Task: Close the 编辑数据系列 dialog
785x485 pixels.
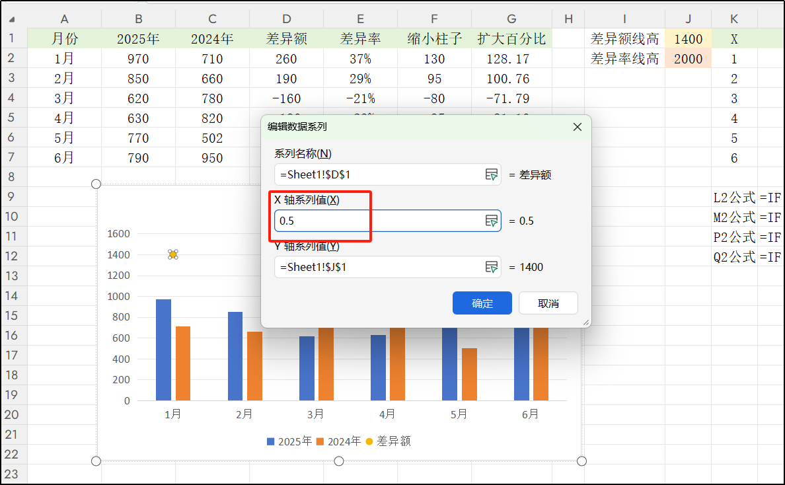Action: click(578, 127)
